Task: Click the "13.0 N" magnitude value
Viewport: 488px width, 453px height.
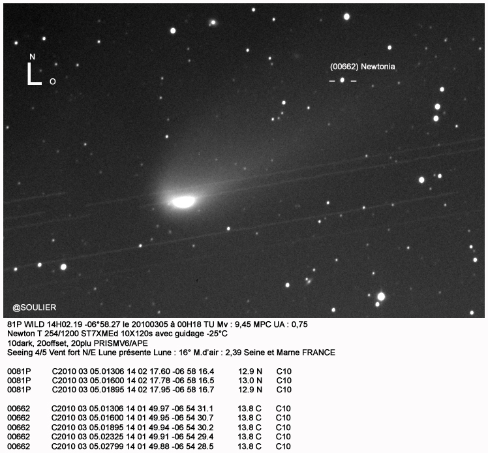Action: [251, 381]
